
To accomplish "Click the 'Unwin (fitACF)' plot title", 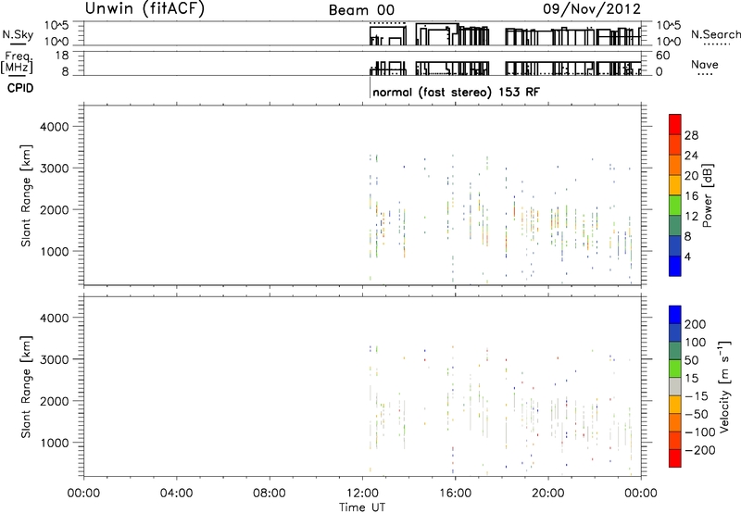I will (145, 8).
